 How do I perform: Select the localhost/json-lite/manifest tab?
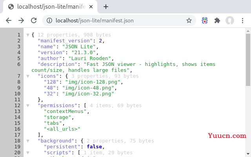(50, 7)
